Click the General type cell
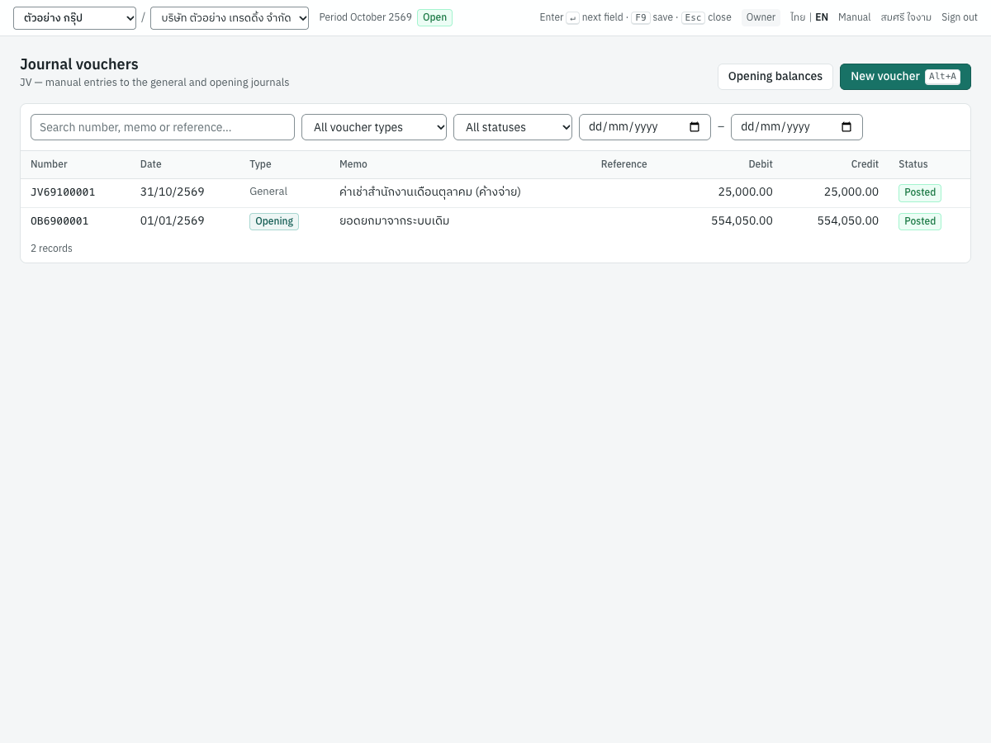Viewport: 991px width, 743px height. click(x=268, y=192)
